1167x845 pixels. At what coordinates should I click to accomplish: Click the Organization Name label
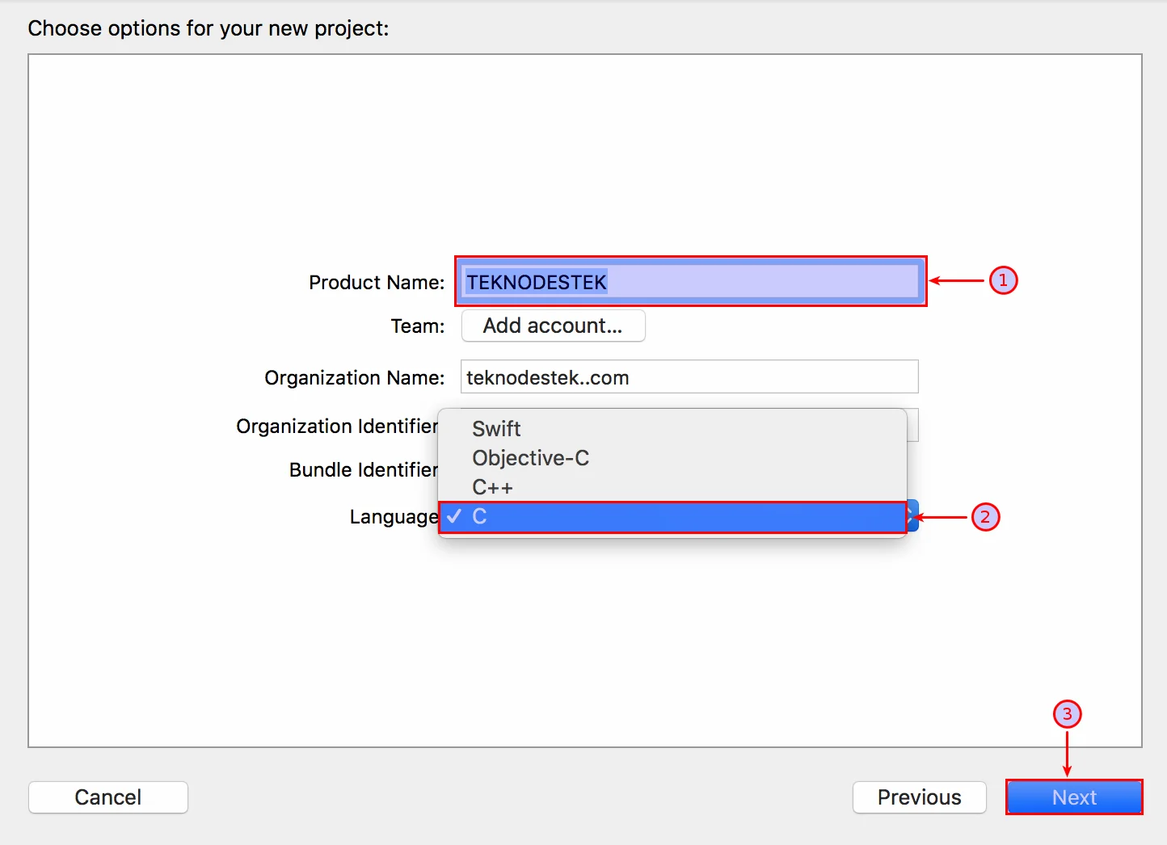pos(354,378)
